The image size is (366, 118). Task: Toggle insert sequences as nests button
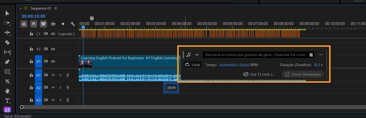[24, 24]
